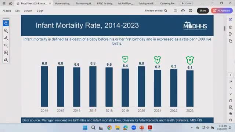The width and height of the screenshot is (235, 132).
Task: Show hidden system tray icons
Action: click(192, 128)
